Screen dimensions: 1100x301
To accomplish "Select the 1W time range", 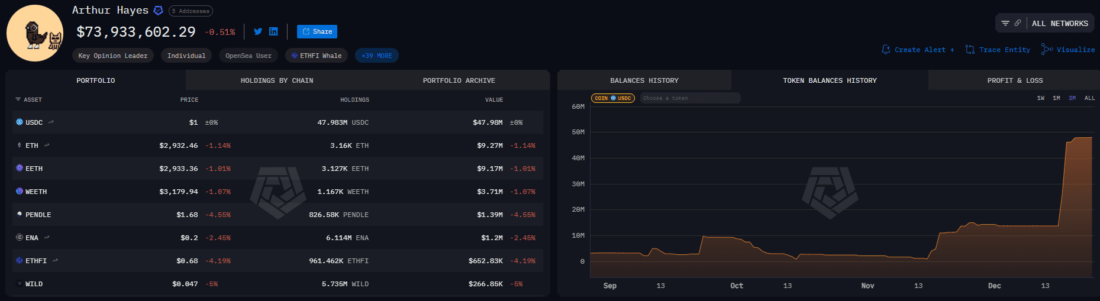I will click(x=1040, y=98).
